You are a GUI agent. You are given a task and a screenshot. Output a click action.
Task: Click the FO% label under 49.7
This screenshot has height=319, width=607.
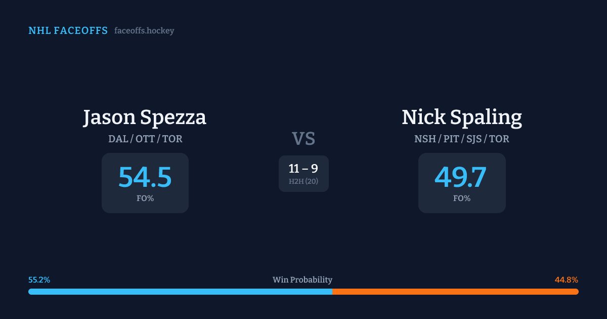click(461, 198)
